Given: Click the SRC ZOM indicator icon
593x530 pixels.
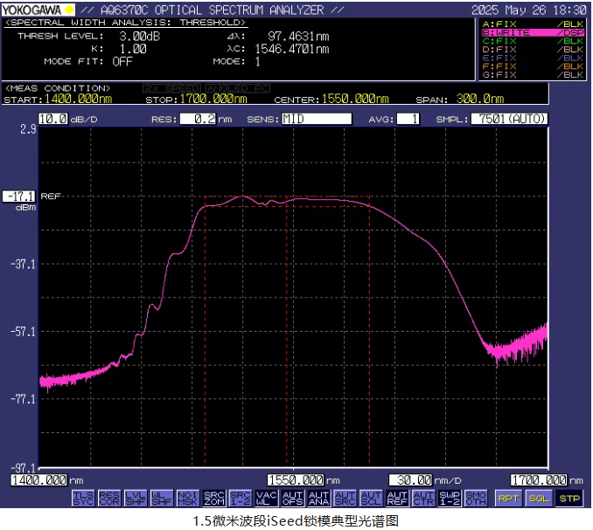Looking at the screenshot, I should (x=214, y=498).
